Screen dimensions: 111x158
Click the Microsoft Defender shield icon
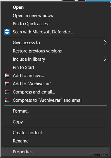7,32
